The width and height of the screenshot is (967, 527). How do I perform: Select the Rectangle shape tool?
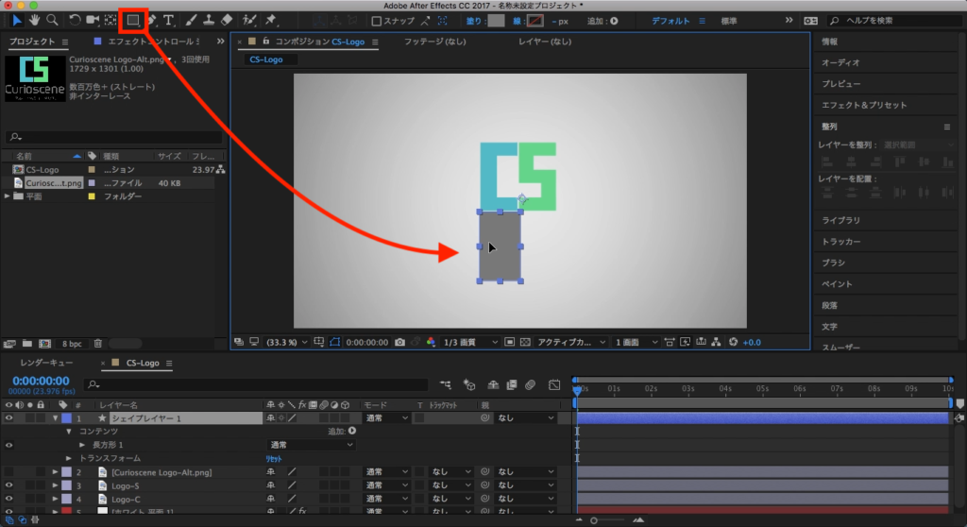click(133, 20)
